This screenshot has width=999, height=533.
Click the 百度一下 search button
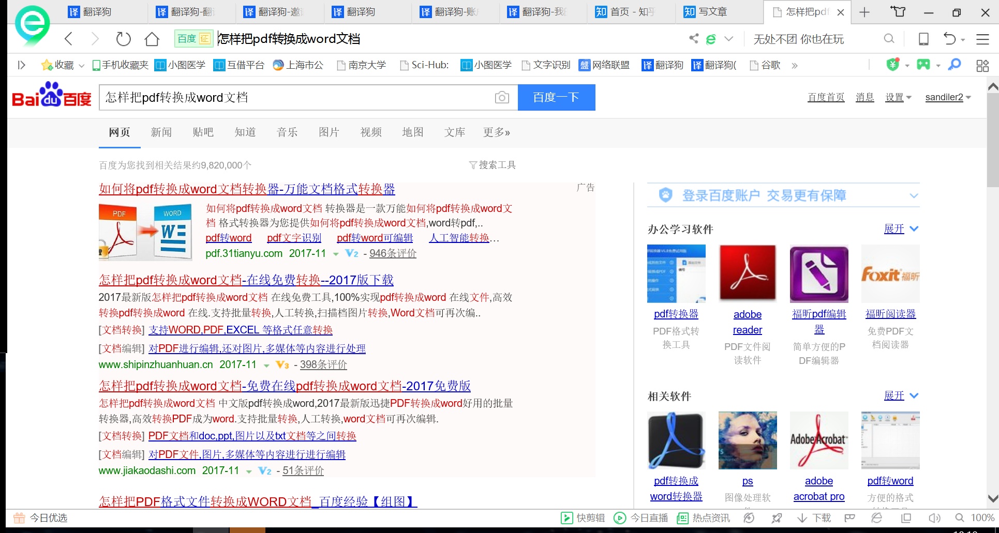pos(556,97)
